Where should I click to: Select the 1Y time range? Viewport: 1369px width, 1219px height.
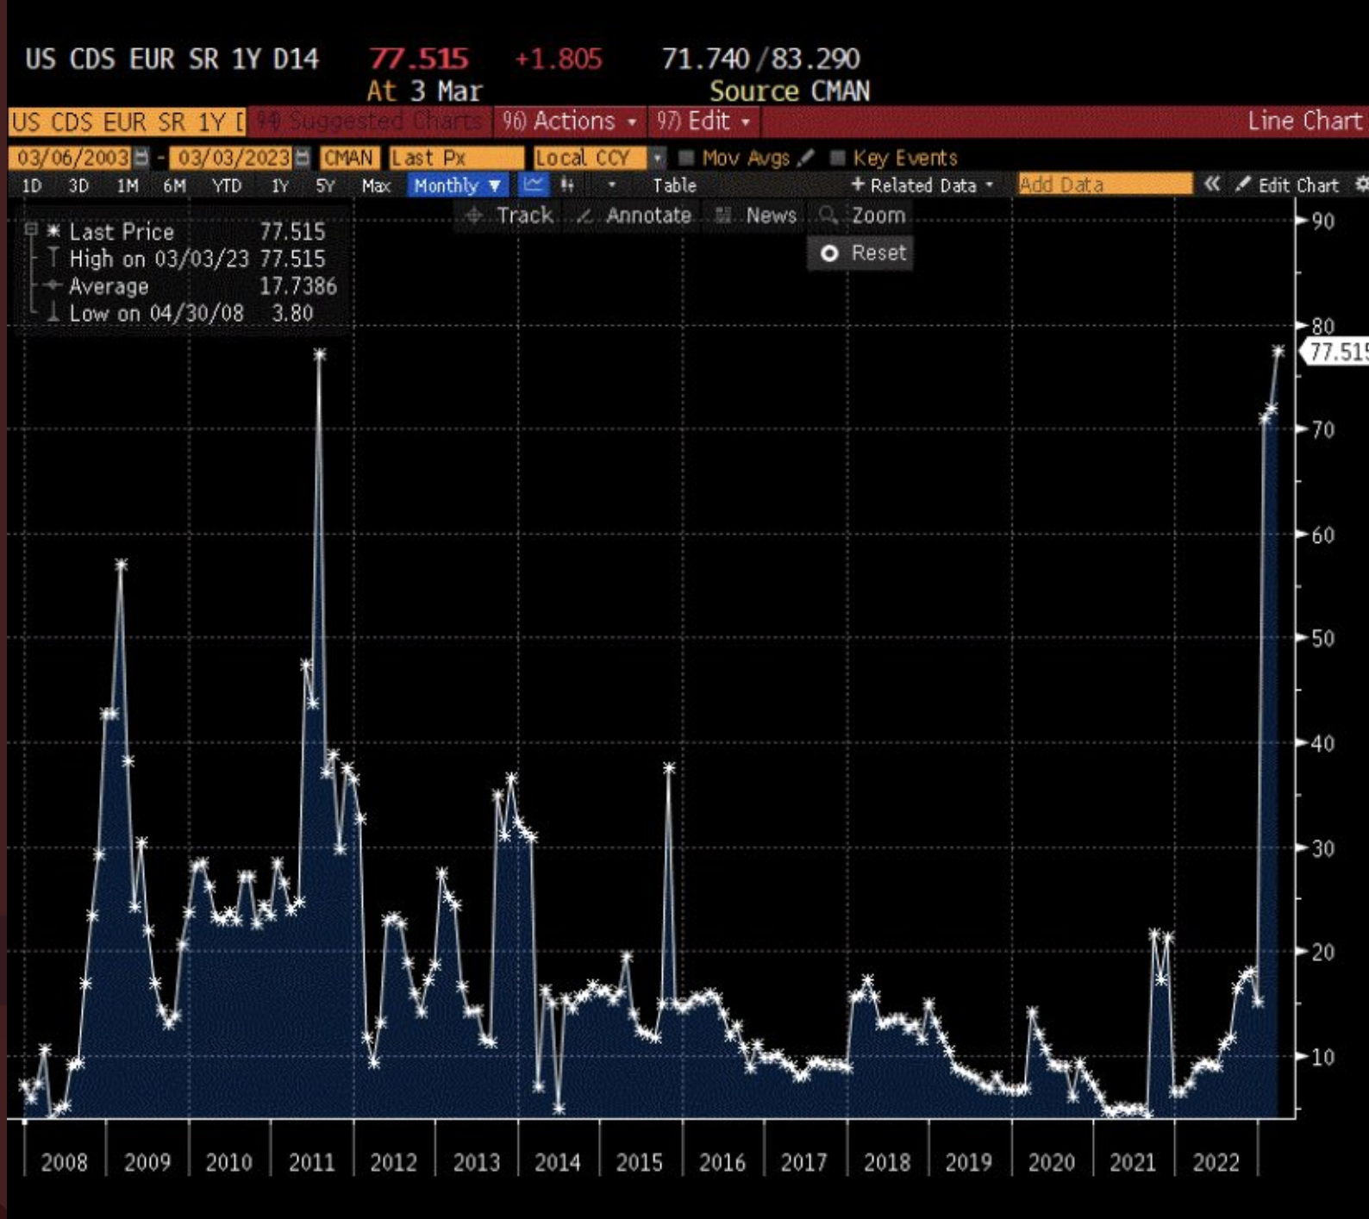(280, 185)
